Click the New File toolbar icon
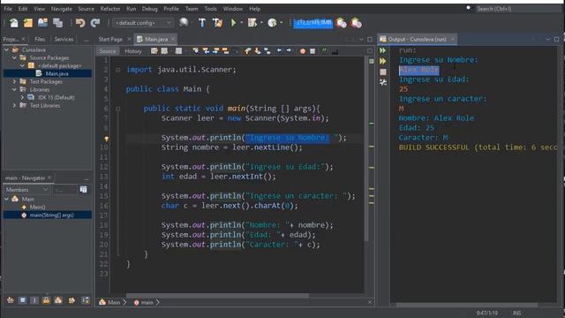This screenshot has height=318, width=565. coord(14,23)
